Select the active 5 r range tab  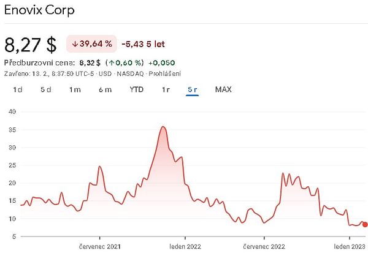pyautogui.click(x=193, y=89)
